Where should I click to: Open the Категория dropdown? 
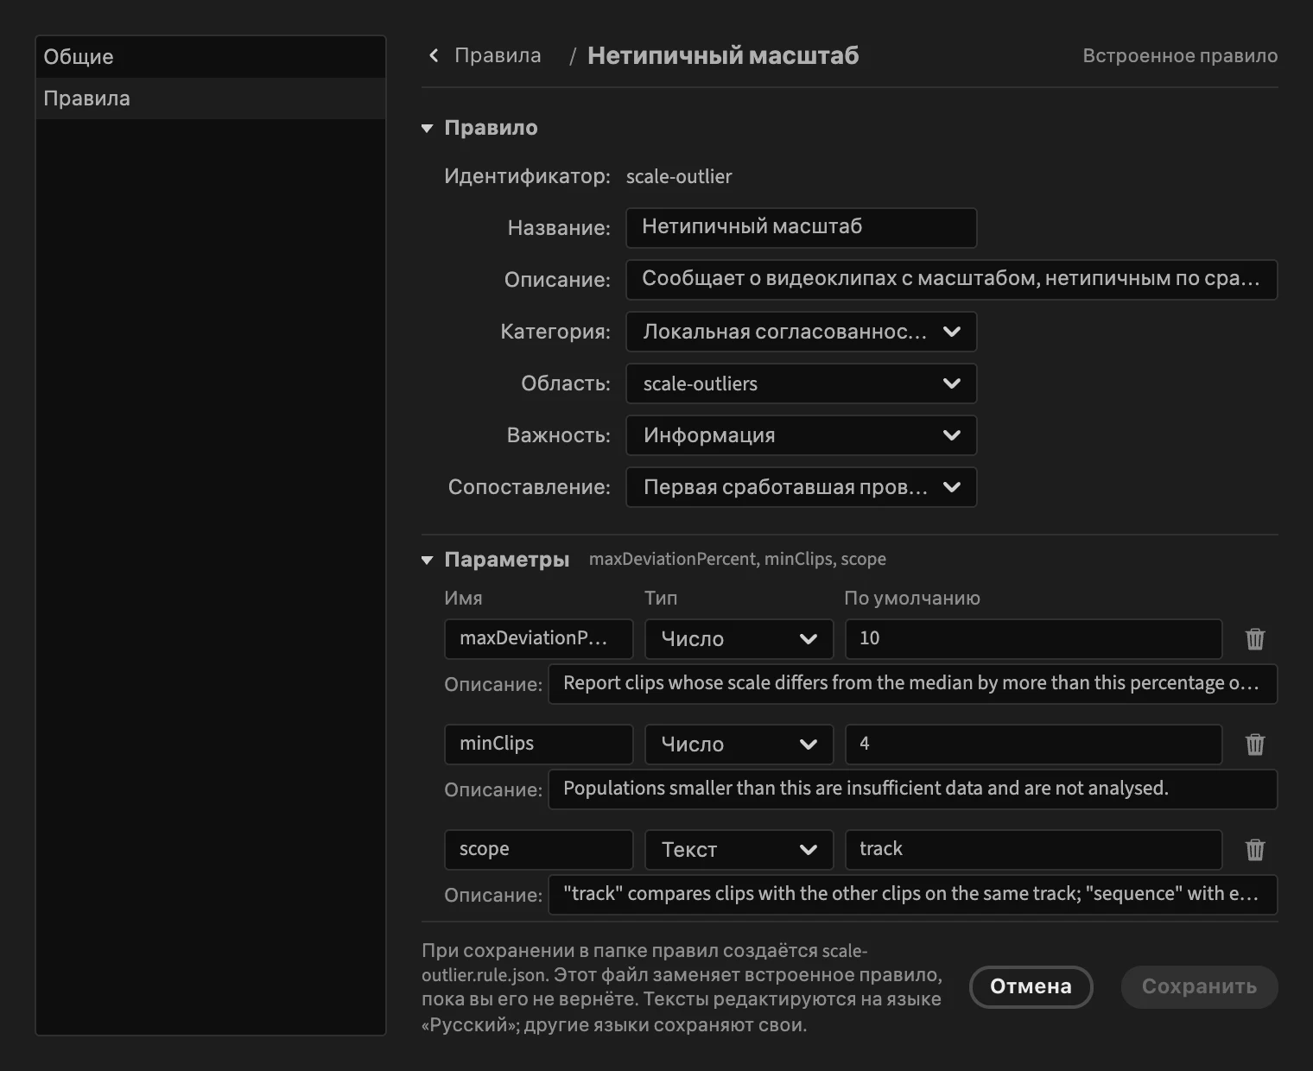(802, 332)
